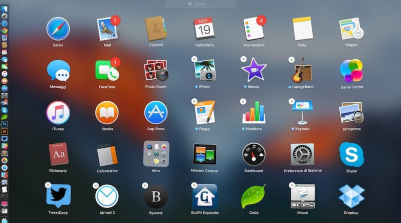Launch Pages document app

(205, 113)
